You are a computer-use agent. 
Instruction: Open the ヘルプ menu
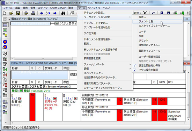(106, 8)
